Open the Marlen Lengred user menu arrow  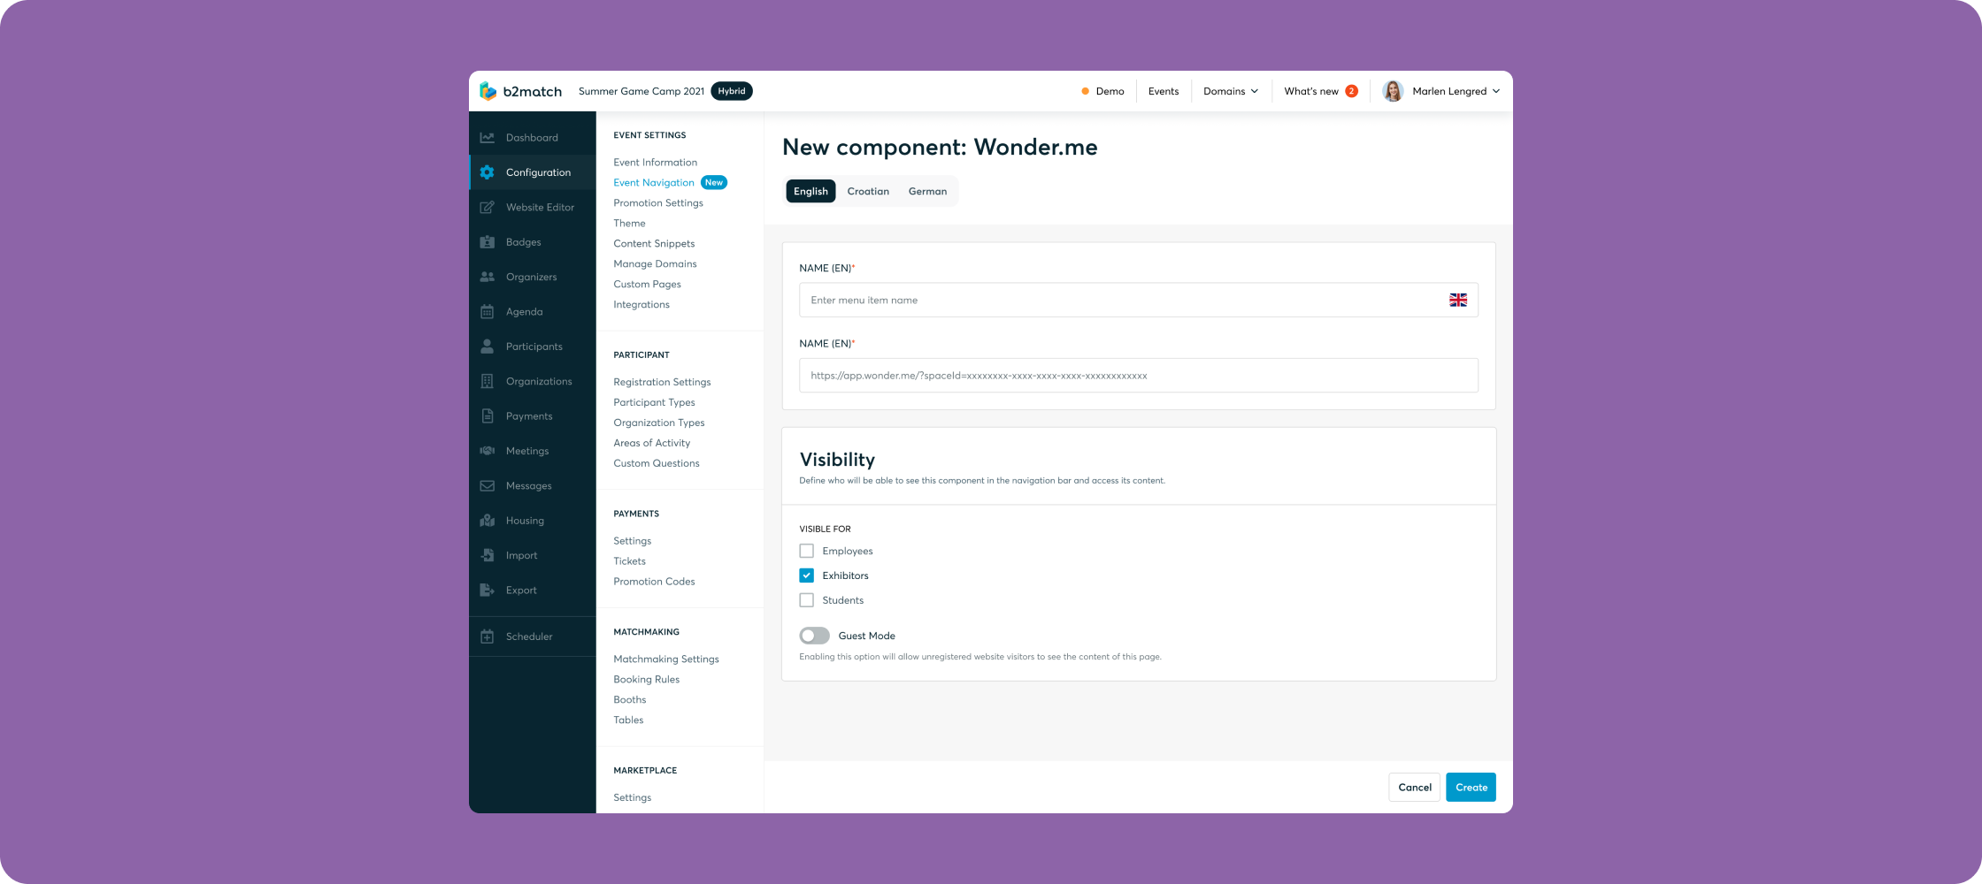click(1496, 91)
